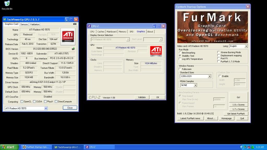Open the 1.8.x Scores button

coord(238,105)
